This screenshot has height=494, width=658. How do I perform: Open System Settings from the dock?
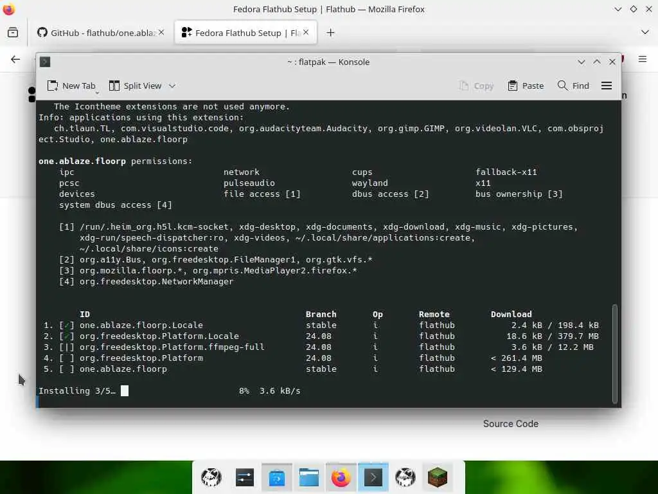tap(245, 478)
